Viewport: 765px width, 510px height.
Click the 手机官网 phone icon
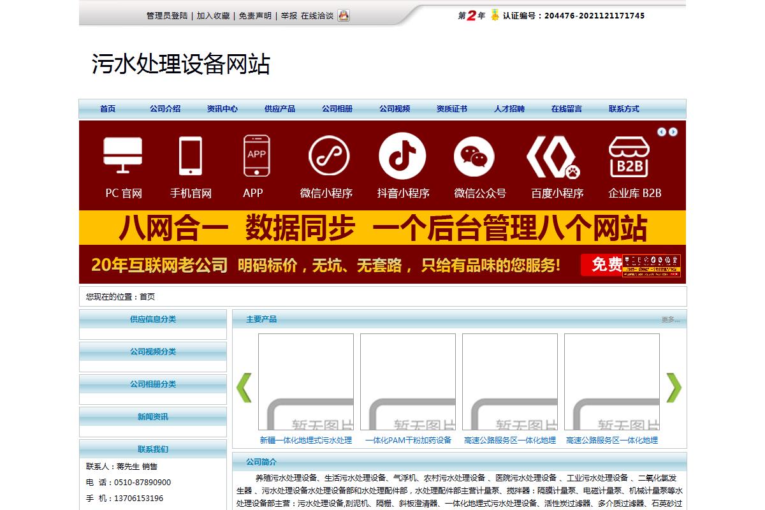click(x=191, y=156)
